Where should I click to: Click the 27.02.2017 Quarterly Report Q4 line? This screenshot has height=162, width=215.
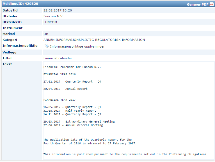click(72, 82)
